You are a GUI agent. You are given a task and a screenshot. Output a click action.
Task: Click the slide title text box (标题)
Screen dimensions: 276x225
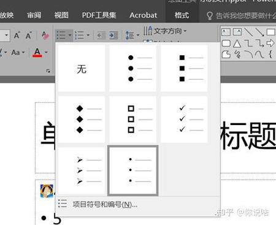tap(248, 135)
